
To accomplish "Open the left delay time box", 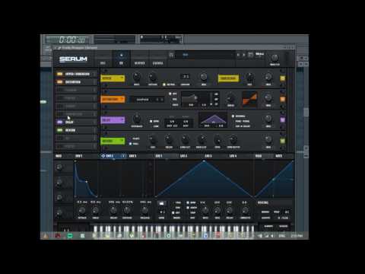I will (x=172, y=123).
